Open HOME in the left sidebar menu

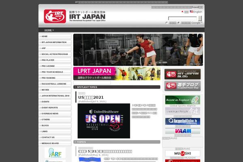click(x=55, y=36)
